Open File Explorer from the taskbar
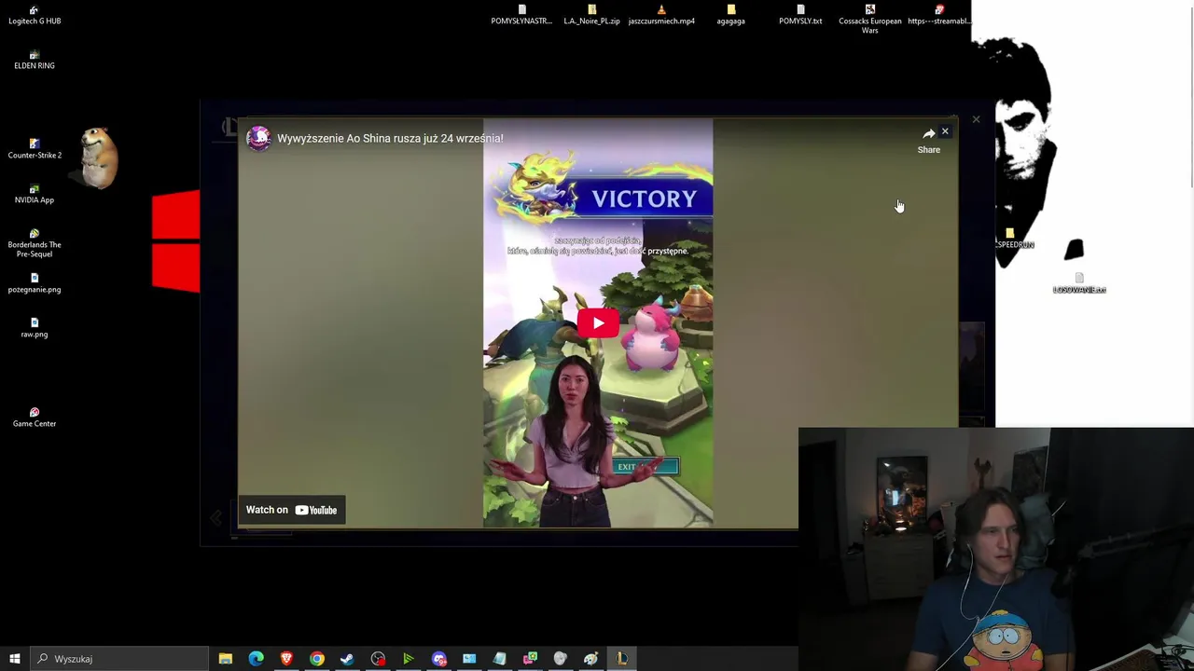The height and width of the screenshot is (671, 1194). click(225, 659)
